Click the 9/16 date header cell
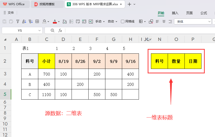The image size is (215, 137). point(130,61)
